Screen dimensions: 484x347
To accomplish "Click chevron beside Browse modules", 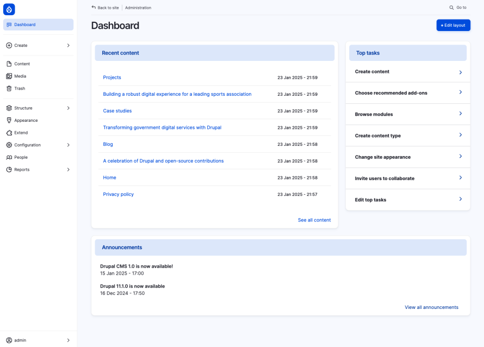I will 460,114.
